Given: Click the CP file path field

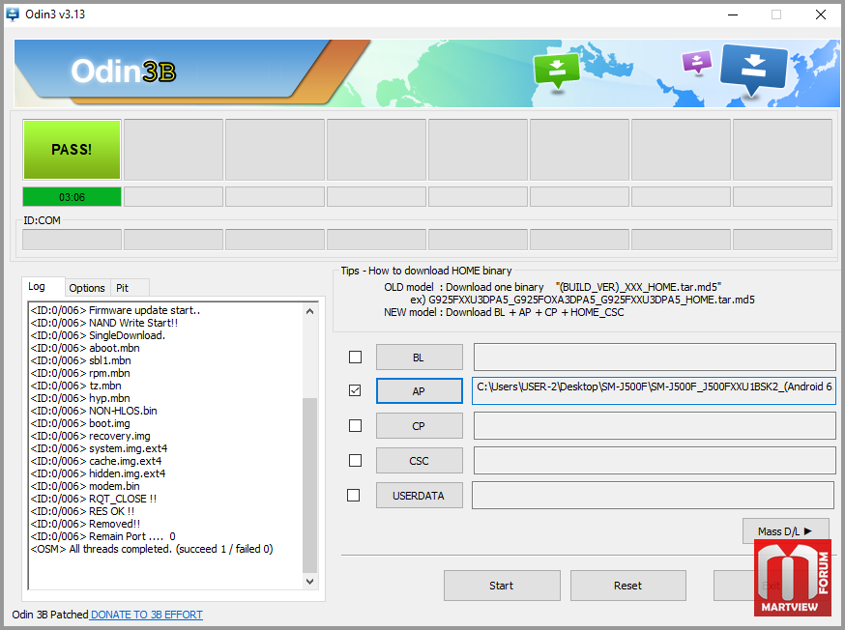Looking at the screenshot, I should coord(655,426).
